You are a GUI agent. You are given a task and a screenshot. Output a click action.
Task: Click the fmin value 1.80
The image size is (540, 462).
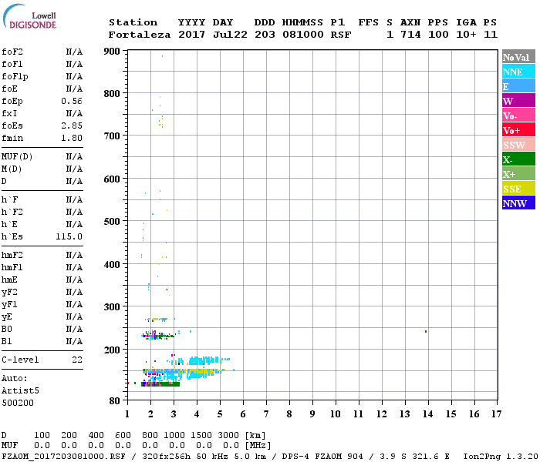(x=72, y=138)
